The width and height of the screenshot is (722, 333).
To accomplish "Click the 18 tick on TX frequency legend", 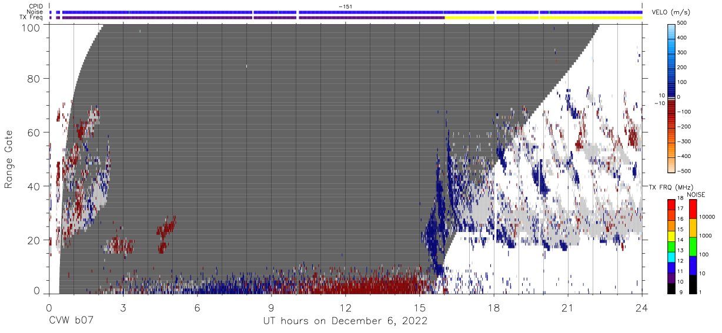I will click(680, 199).
